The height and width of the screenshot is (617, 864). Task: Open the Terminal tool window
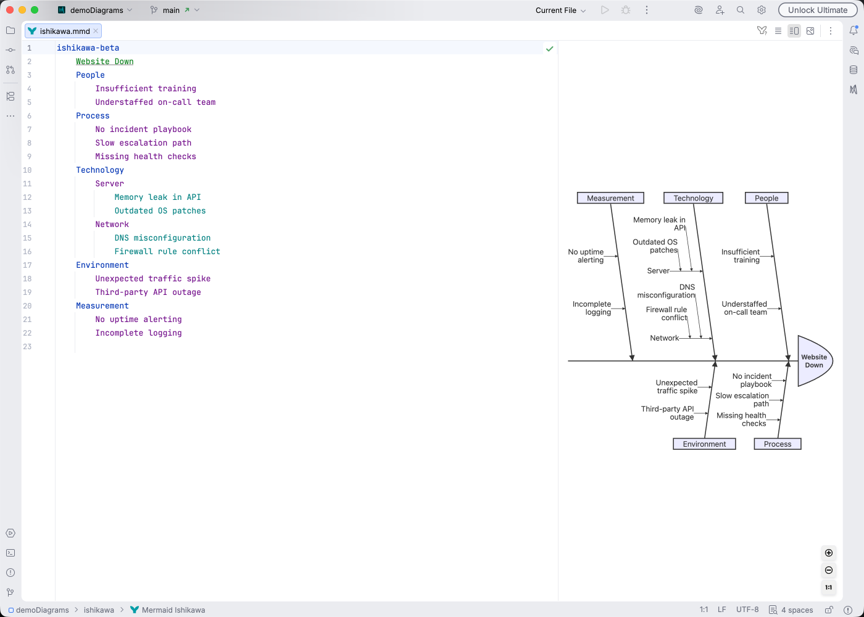pyautogui.click(x=10, y=552)
